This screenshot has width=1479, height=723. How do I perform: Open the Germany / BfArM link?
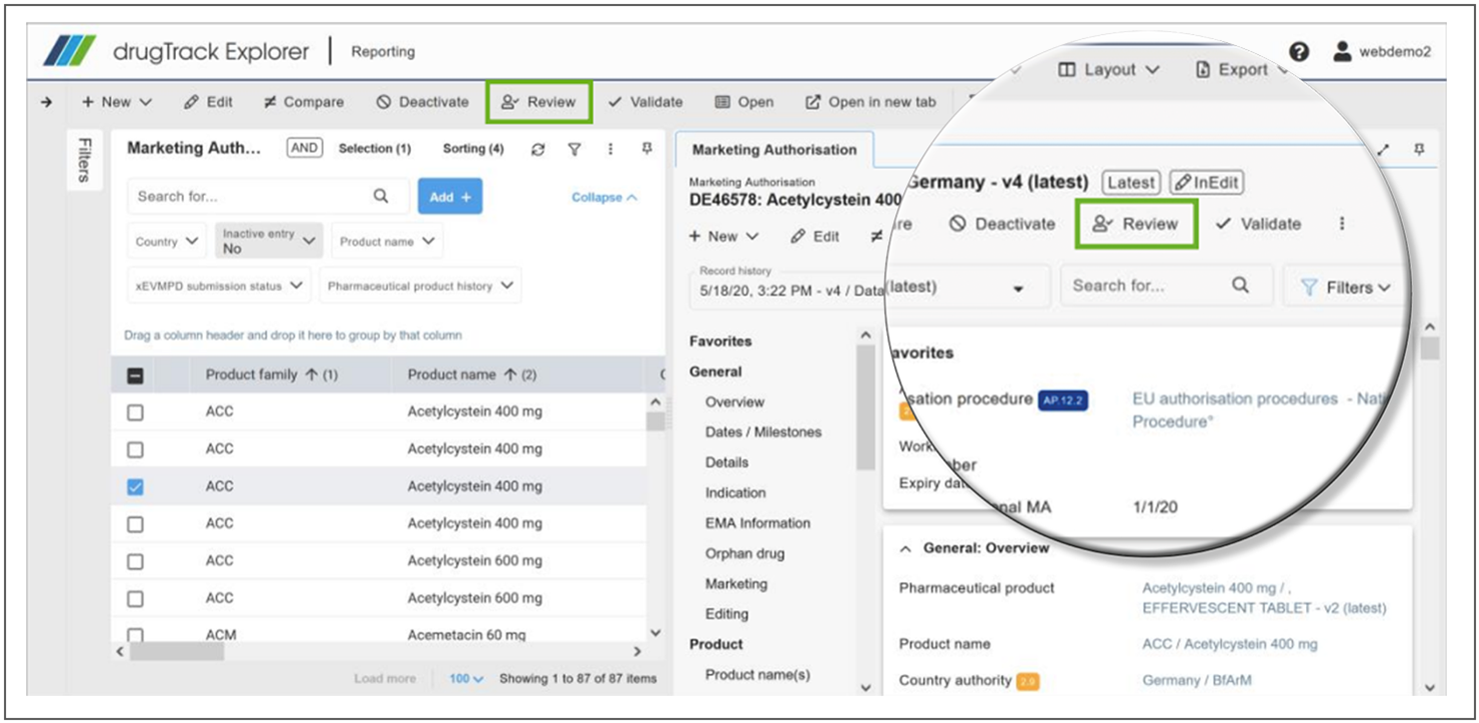coord(1196,680)
